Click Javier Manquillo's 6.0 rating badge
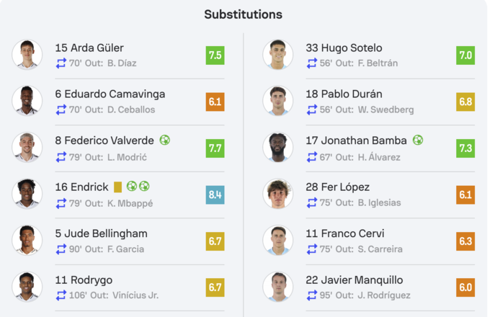 (x=465, y=287)
